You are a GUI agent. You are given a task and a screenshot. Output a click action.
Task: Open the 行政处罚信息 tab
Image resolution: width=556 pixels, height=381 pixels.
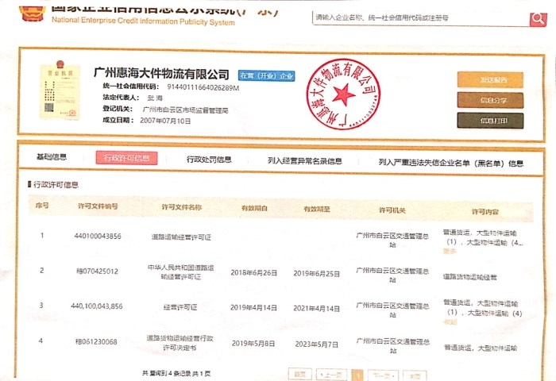[209, 160]
